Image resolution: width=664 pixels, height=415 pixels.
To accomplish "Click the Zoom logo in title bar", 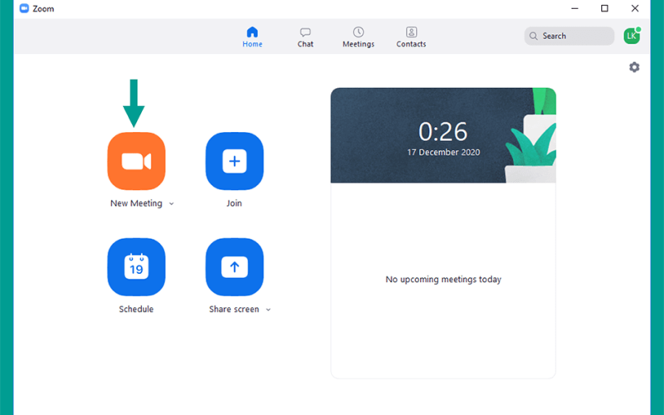I will [24, 8].
